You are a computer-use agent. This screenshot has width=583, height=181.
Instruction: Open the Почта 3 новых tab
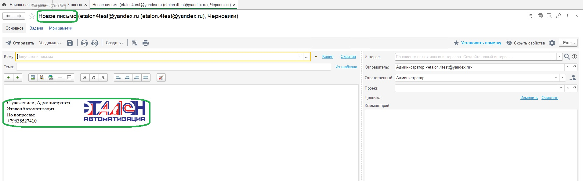pyautogui.click(x=70, y=5)
